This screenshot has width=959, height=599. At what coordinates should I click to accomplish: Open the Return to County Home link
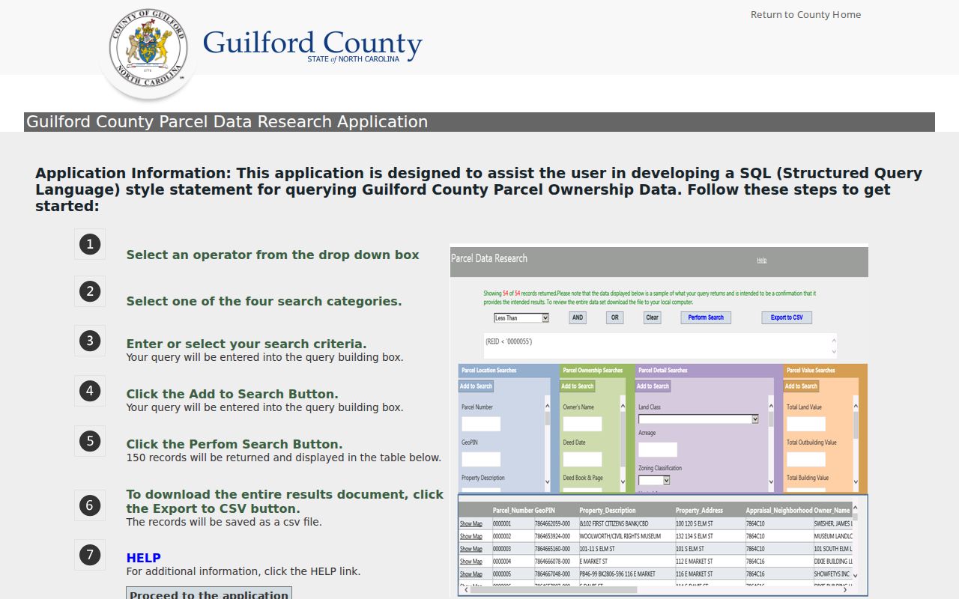click(x=805, y=14)
